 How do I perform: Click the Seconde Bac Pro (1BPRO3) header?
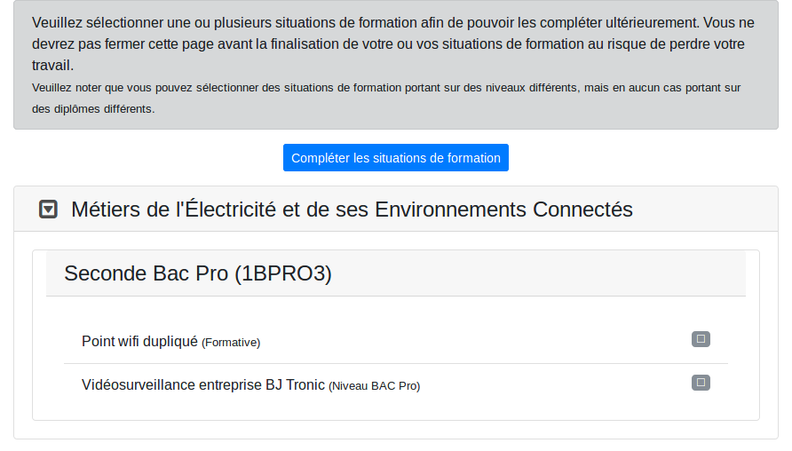pyautogui.click(x=395, y=273)
